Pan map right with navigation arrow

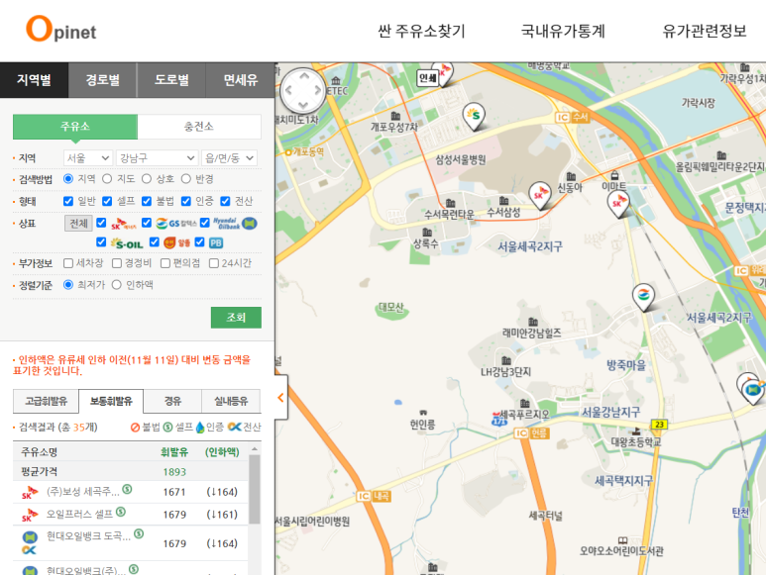point(318,90)
